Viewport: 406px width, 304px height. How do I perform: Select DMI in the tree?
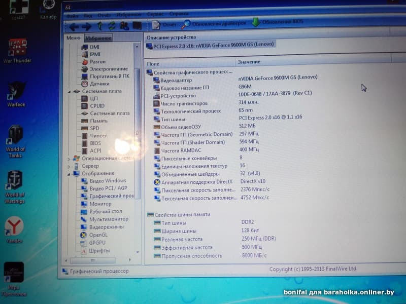click(x=90, y=47)
